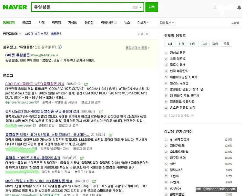Image resolution: width=242 pixels, height=196 pixels.
Task: Click the green 검색 search button
Action: tap(152, 7)
